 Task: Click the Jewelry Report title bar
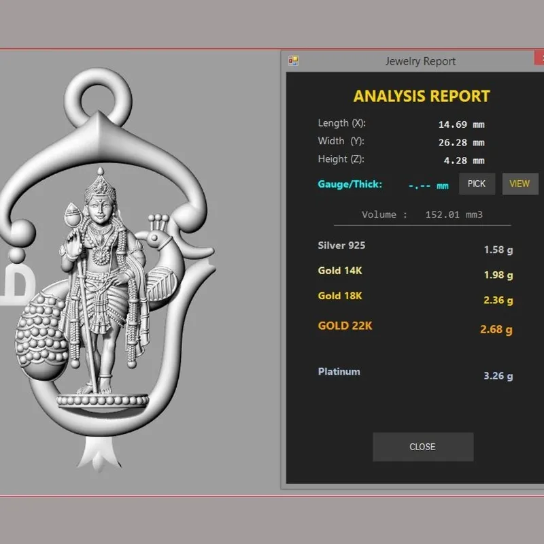click(413, 61)
